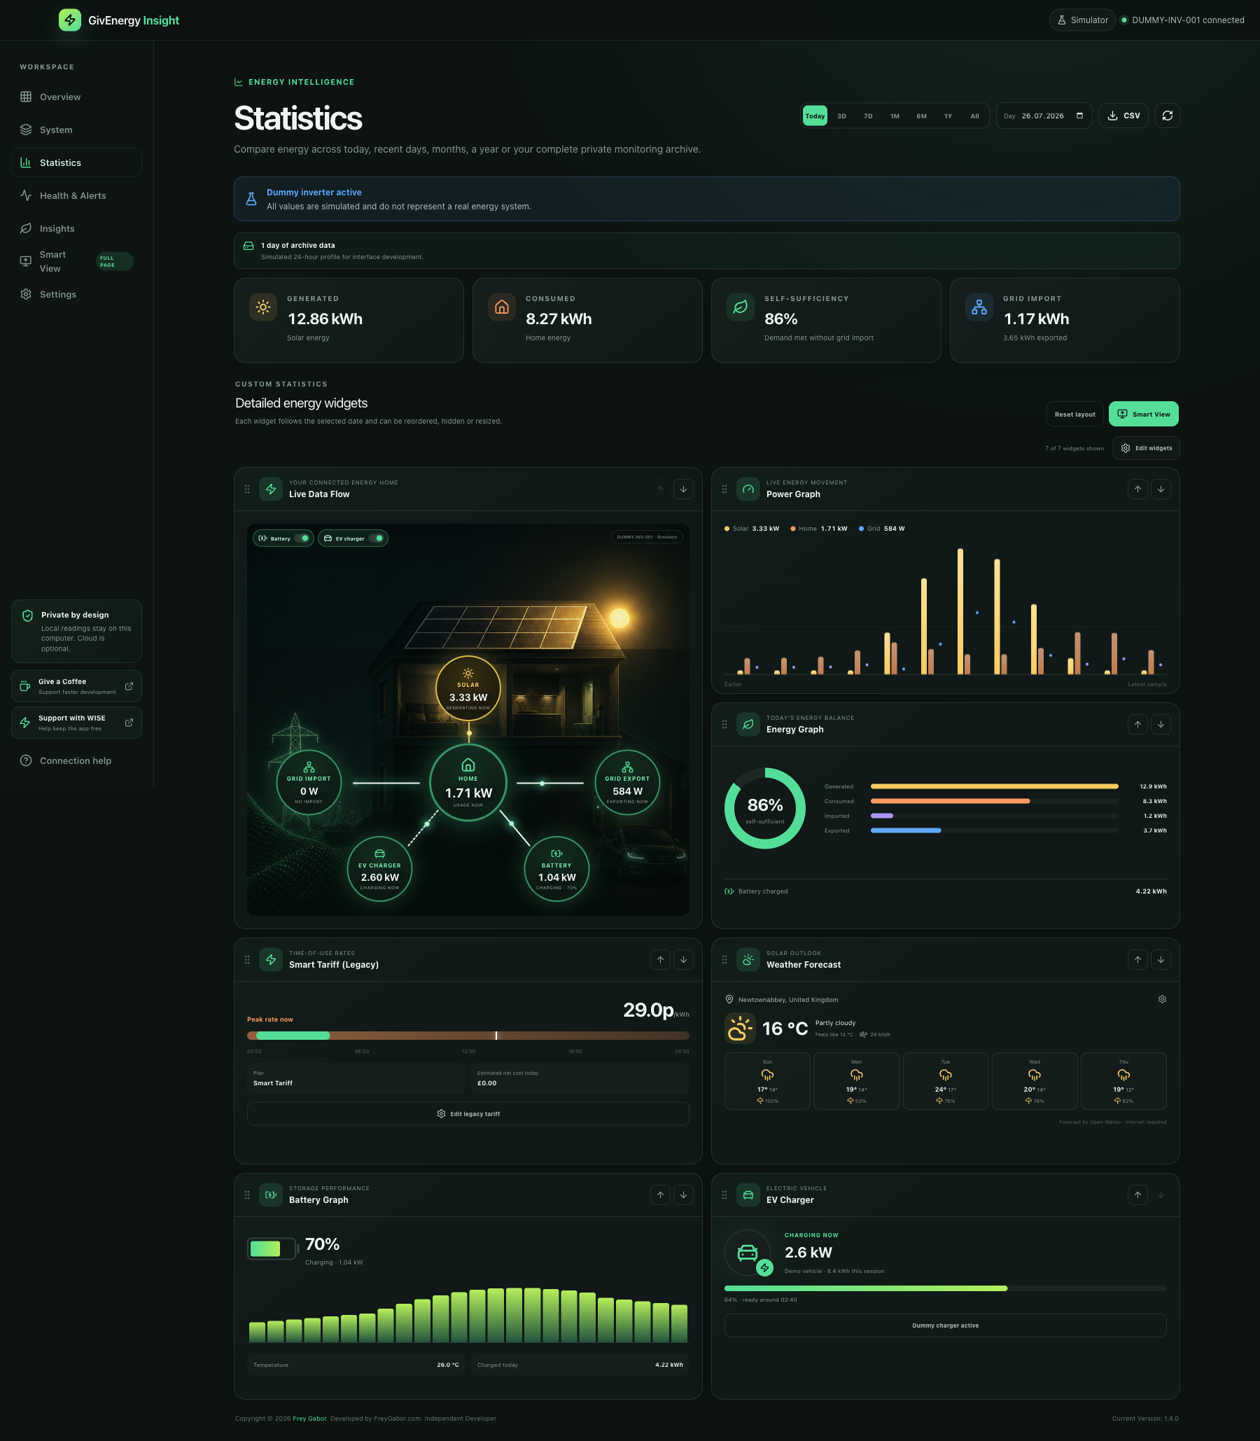Viewport: 1260px width, 1441px height.
Task: Click the Grid Import node 0 W
Action: click(x=308, y=783)
